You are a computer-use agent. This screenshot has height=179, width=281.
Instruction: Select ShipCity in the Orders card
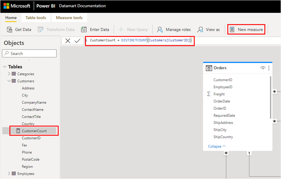click(x=220, y=130)
